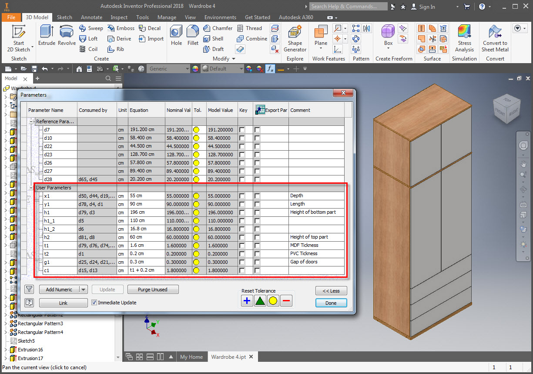Collapse the User Parameters group
The height and width of the screenshot is (374, 533).
pos(32,188)
